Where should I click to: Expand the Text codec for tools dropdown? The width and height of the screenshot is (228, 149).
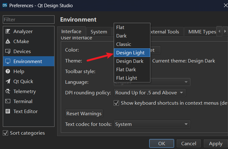[152, 124]
